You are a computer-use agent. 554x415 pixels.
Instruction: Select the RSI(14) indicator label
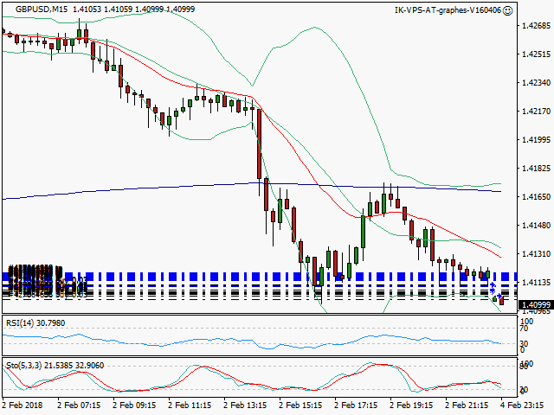click(36, 322)
